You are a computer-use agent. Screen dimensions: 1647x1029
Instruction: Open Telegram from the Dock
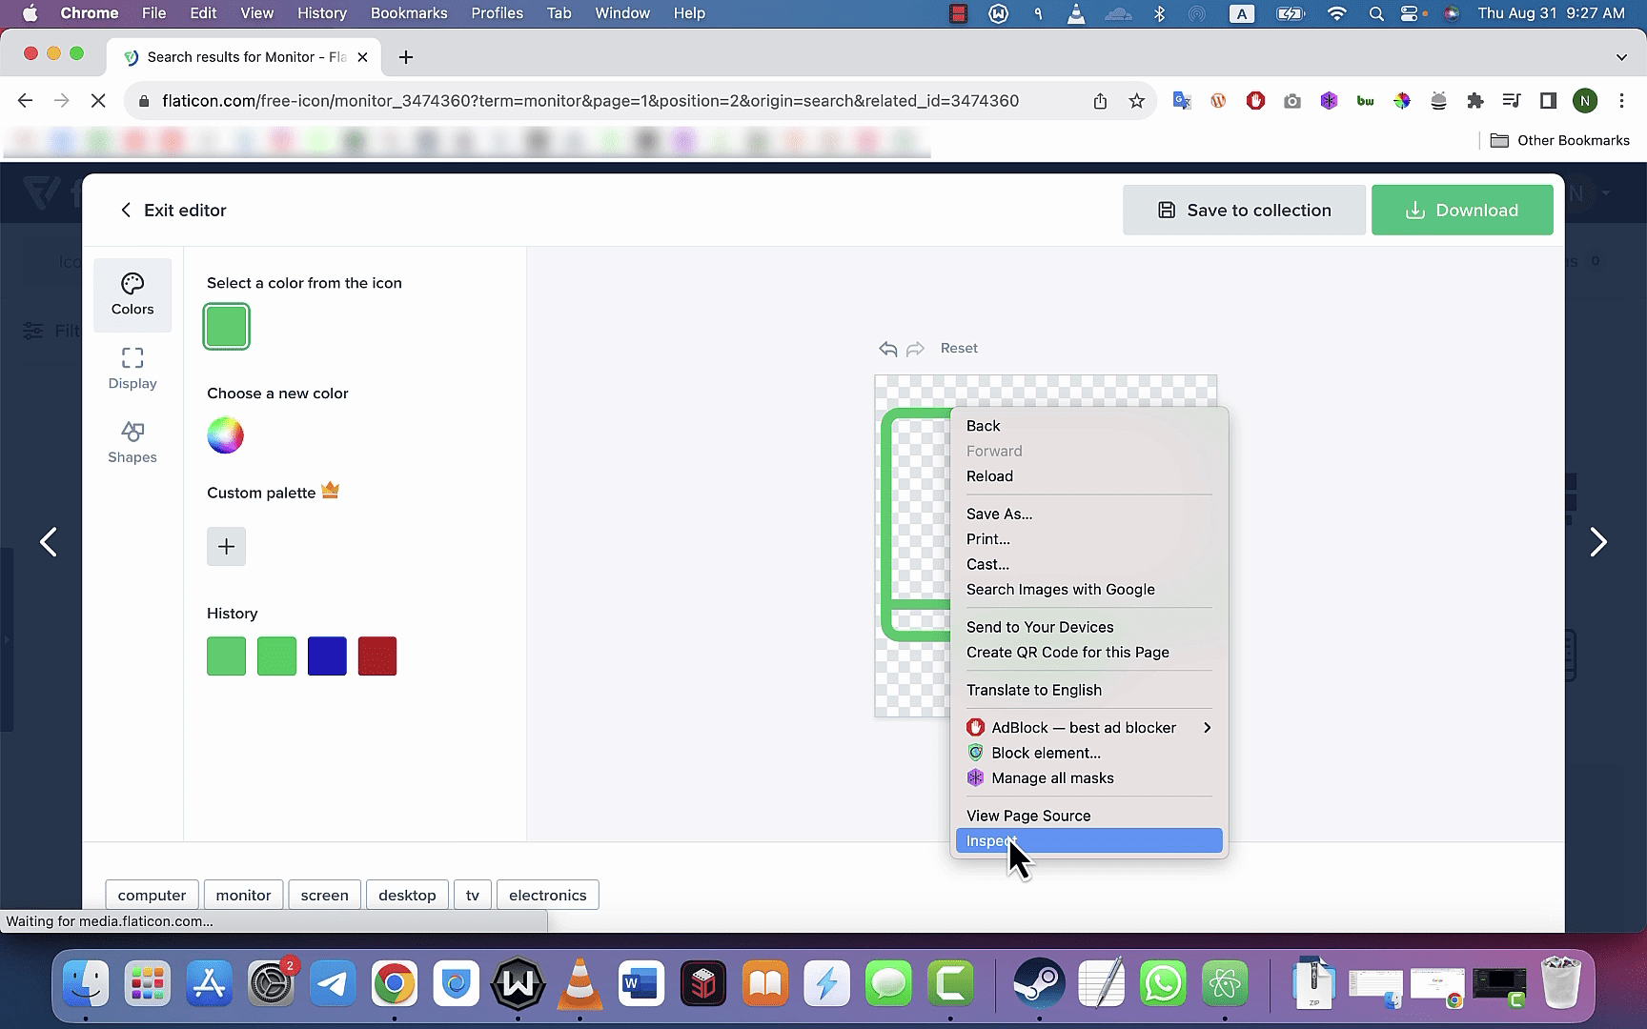click(333, 983)
